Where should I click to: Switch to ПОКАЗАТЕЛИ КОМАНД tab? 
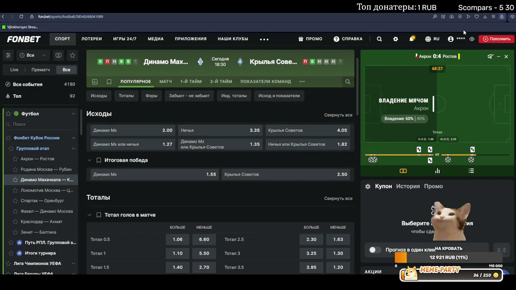tap(266, 81)
